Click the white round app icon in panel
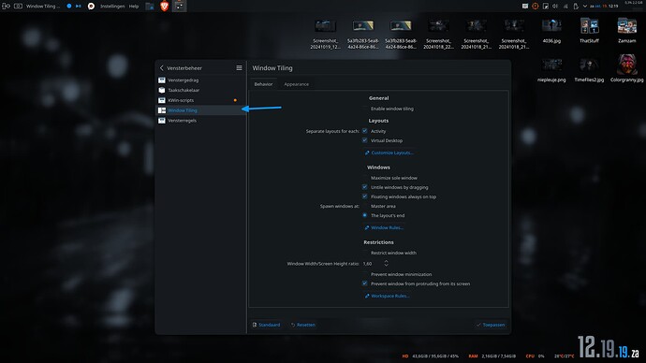This screenshot has width=646, height=363. click(91, 7)
